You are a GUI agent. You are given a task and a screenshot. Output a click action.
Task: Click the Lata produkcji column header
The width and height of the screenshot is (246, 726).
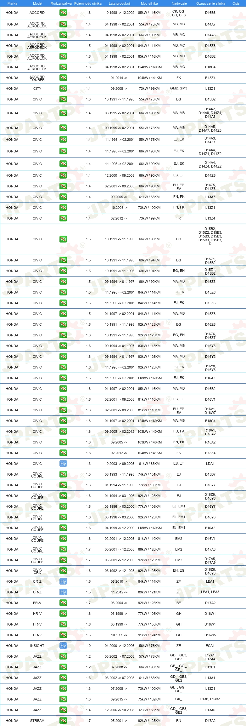(120, 3)
